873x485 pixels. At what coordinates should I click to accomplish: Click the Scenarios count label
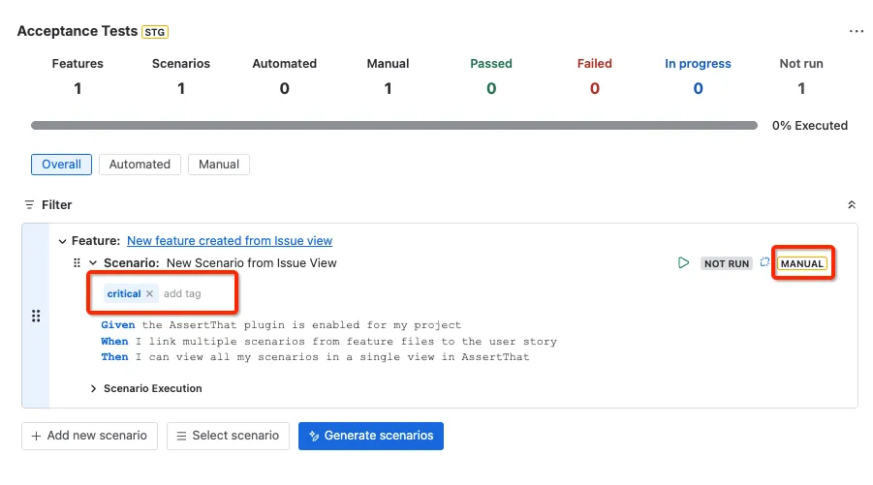tap(181, 63)
